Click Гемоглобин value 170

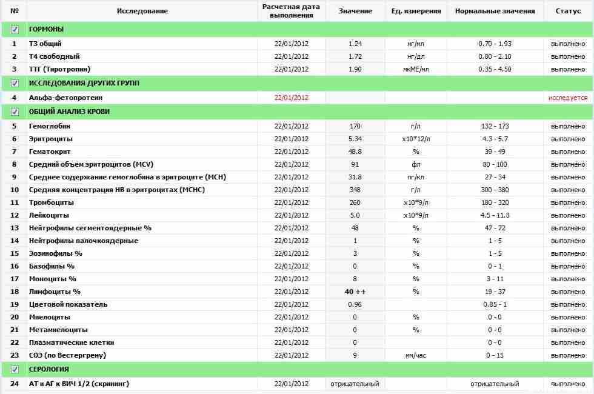pos(355,126)
